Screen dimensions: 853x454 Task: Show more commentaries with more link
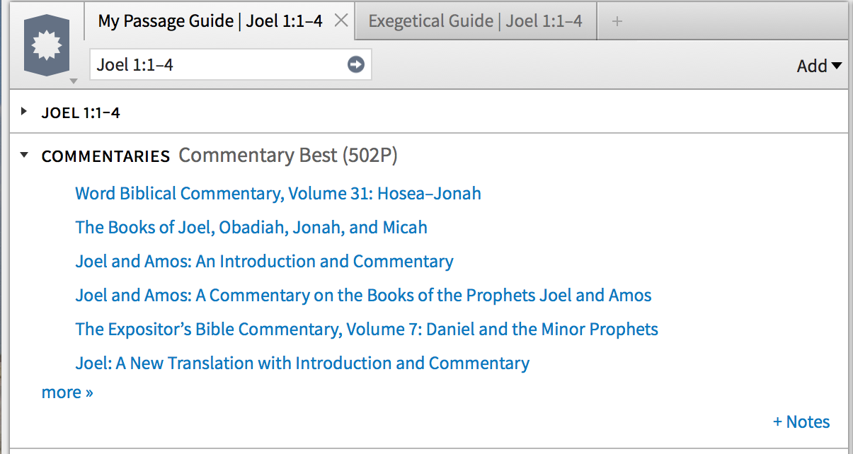pyautogui.click(x=67, y=392)
